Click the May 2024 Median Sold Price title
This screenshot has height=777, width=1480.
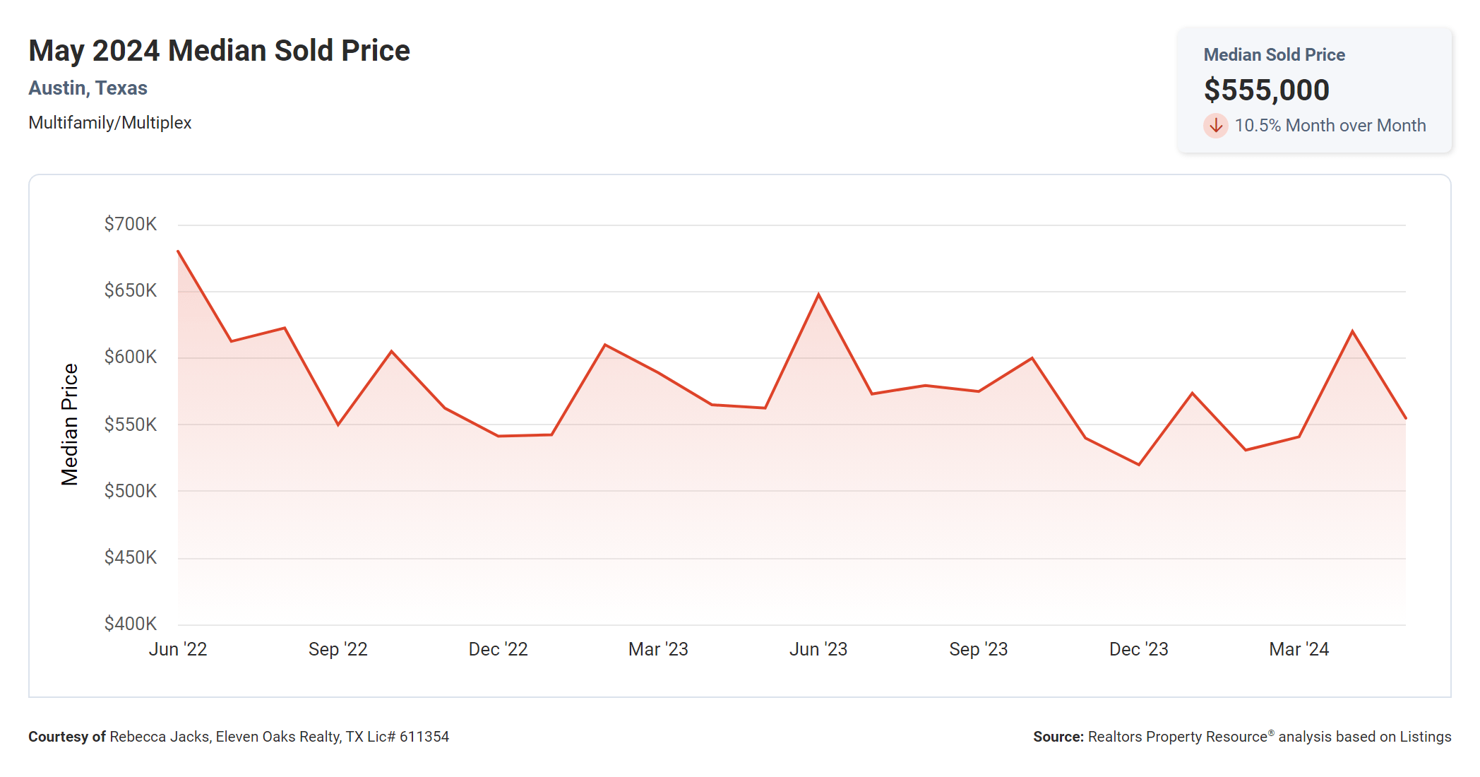coord(219,51)
